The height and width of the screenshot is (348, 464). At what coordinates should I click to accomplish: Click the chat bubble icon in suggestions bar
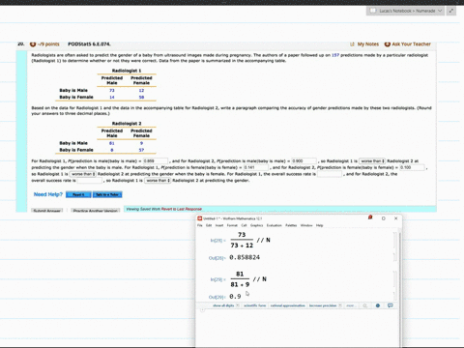[x=391, y=305]
